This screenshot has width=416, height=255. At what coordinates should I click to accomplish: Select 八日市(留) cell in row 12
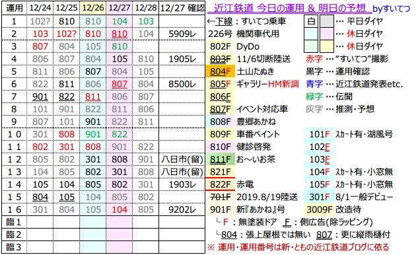(x=182, y=159)
